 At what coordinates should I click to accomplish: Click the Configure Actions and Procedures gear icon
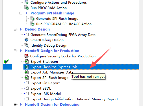point(27,2)
